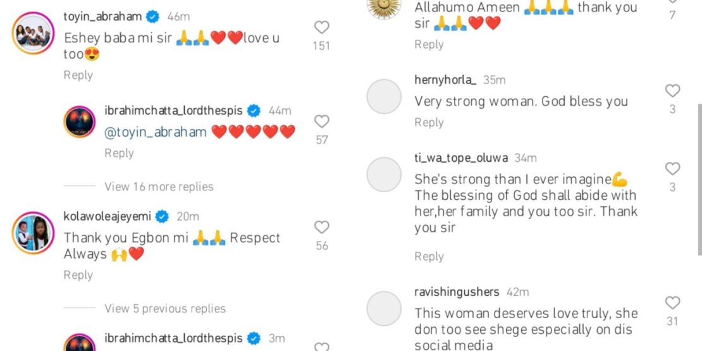Reply to ti_wa_tope_oluwa's comment
The height and width of the screenshot is (351, 702).
[x=429, y=257]
